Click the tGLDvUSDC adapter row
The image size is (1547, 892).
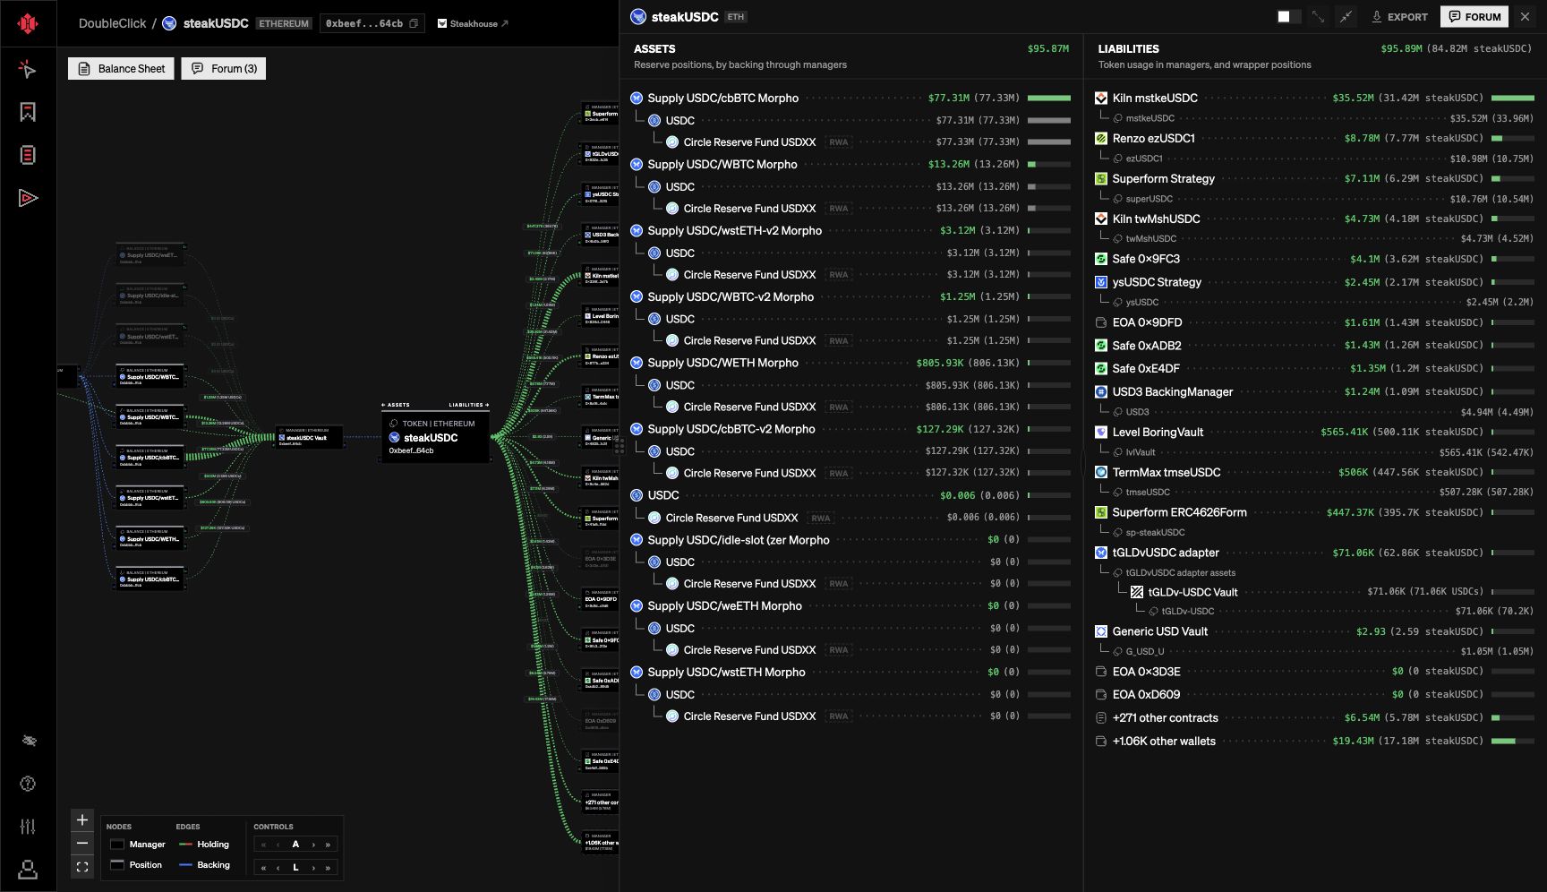click(x=1315, y=553)
